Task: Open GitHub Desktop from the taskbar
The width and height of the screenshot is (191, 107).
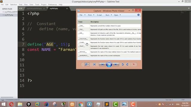Action: (29, 104)
